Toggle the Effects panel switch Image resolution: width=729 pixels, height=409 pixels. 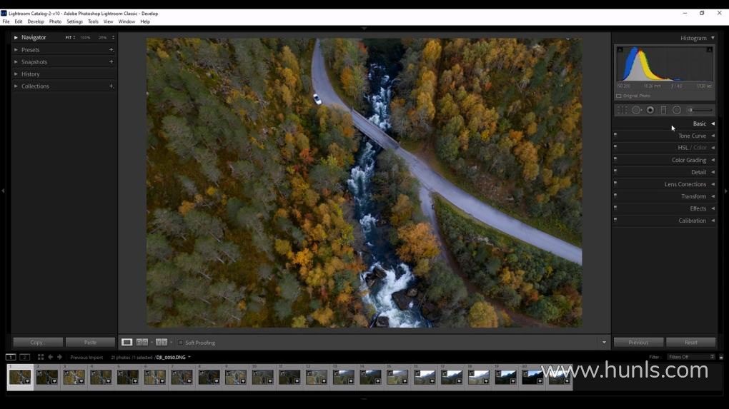615,207
